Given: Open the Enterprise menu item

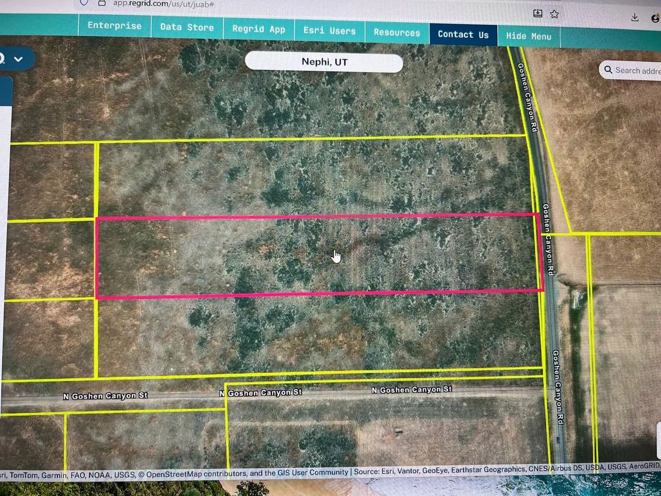Looking at the screenshot, I should pyautogui.click(x=114, y=26).
